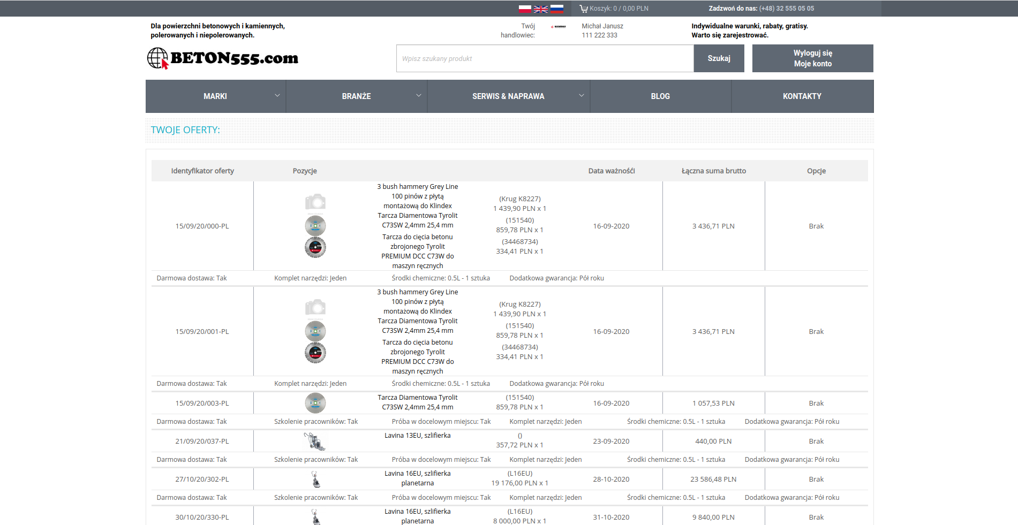Click the black cutting disc image in offer 001-PL
Image resolution: width=1018 pixels, height=525 pixels.
(x=315, y=353)
